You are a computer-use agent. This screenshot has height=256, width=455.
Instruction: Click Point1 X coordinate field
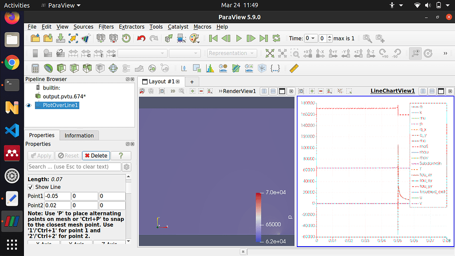pyautogui.click(x=57, y=196)
